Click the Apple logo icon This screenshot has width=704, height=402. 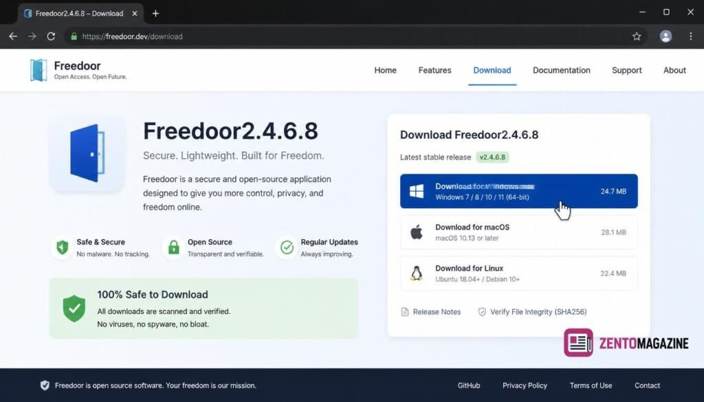(416, 232)
